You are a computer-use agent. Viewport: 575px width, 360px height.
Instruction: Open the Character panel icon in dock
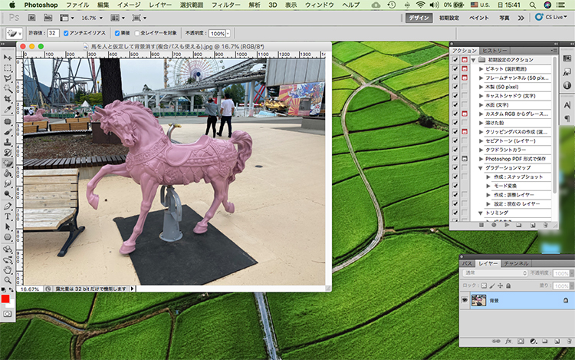tap(567, 105)
